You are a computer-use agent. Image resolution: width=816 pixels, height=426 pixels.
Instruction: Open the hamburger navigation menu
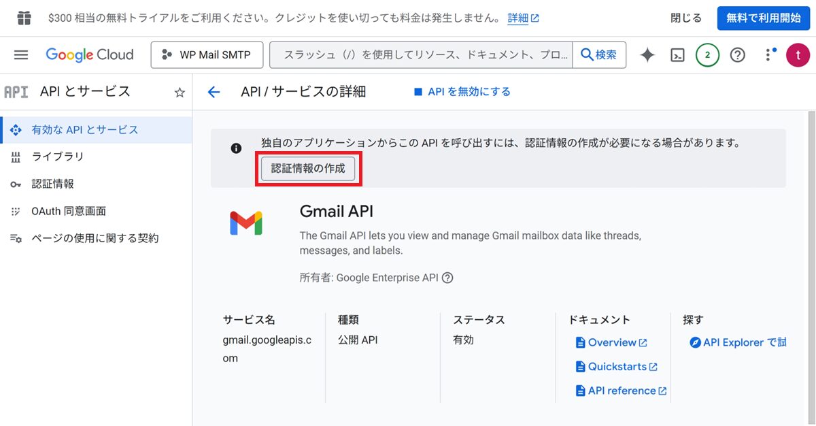click(x=21, y=55)
